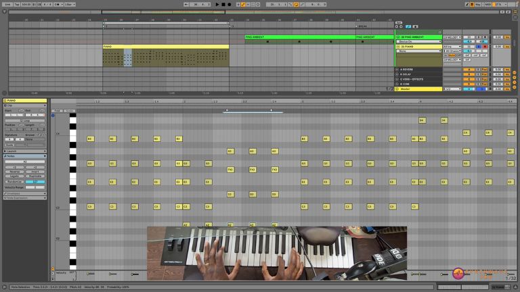Open PIANO track All Ins input dropdown
The image size is (520, 292).
click(452, 47)
